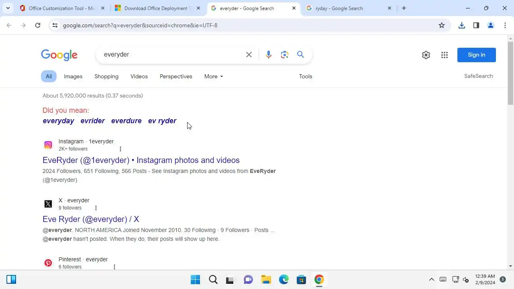Open more options for Pinterest result
514x289 pixels.
[x=114, y=267]
